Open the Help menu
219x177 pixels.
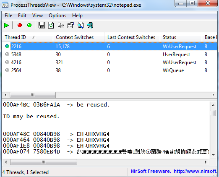pyautogui.click(x=77, y=16)
